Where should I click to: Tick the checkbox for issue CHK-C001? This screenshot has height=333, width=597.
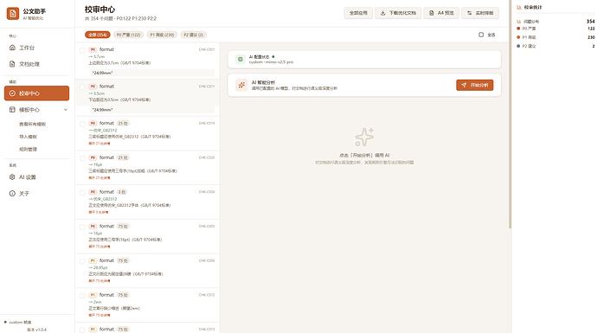tap(82, 50)
